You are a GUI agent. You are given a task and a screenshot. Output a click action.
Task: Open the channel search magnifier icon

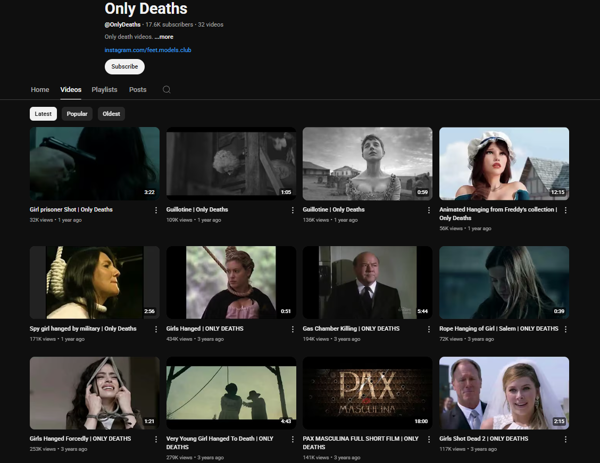point(166,89)
